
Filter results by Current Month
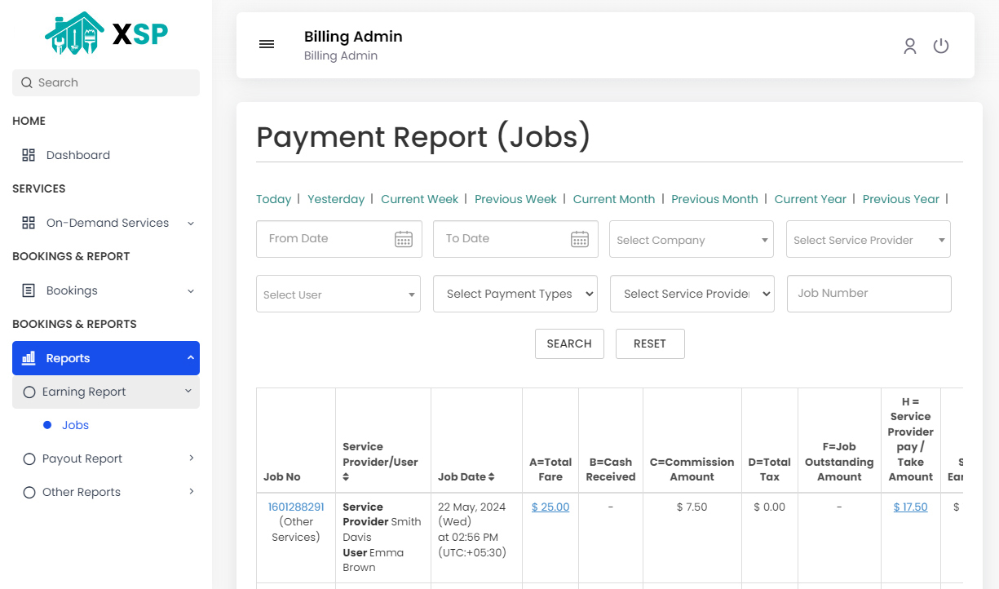click(613, 198)
